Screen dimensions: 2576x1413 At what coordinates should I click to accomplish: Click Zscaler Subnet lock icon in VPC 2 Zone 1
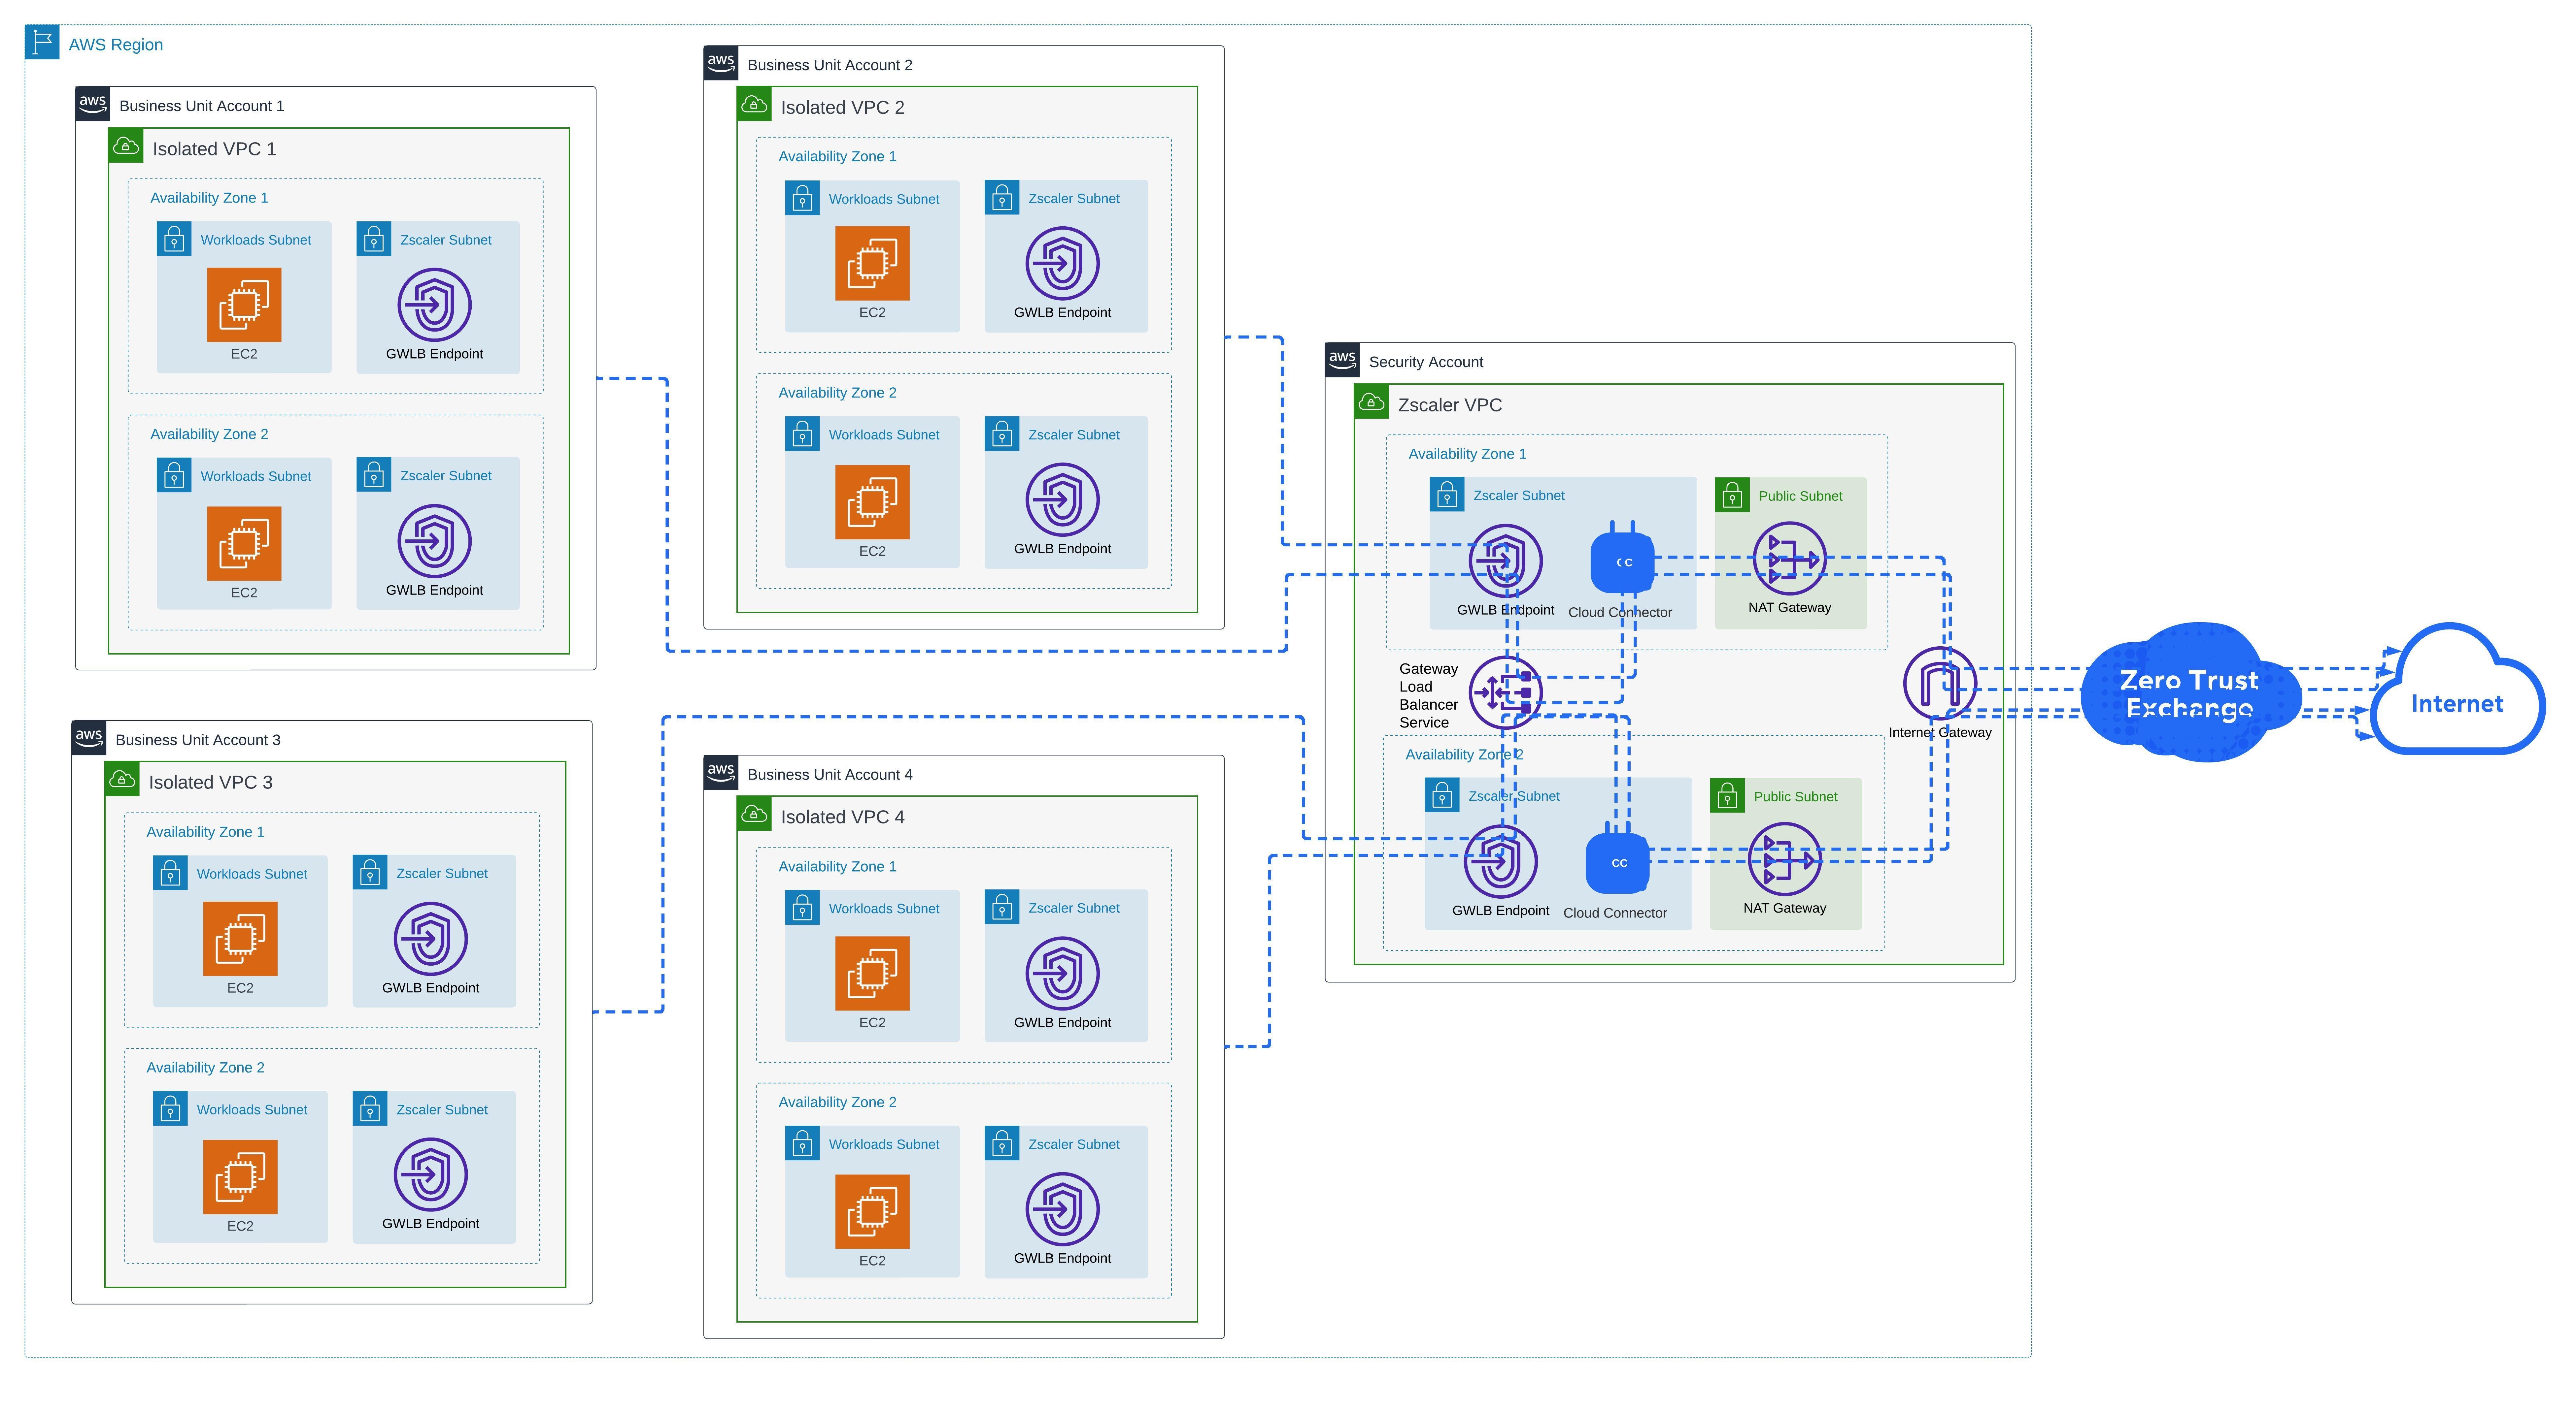click(1002, 198)
